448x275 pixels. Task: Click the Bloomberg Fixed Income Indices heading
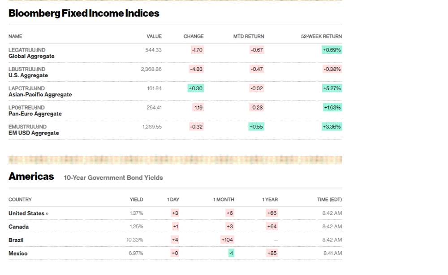(84, 13)
